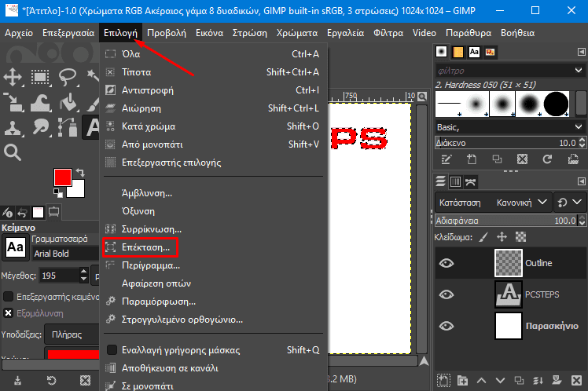Open the Basic tag assignment dropdown
Image resolution: width=588 pixels, height=391 pixels.
[x=579, y=127]
